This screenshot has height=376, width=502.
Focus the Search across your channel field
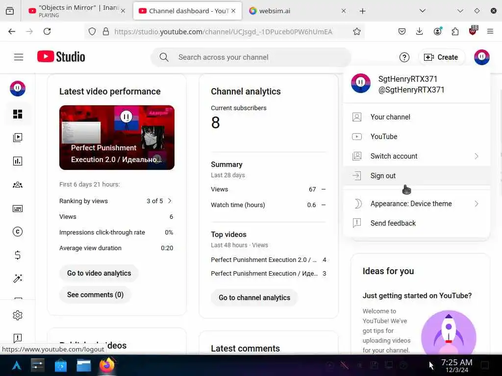click(251, 57)
